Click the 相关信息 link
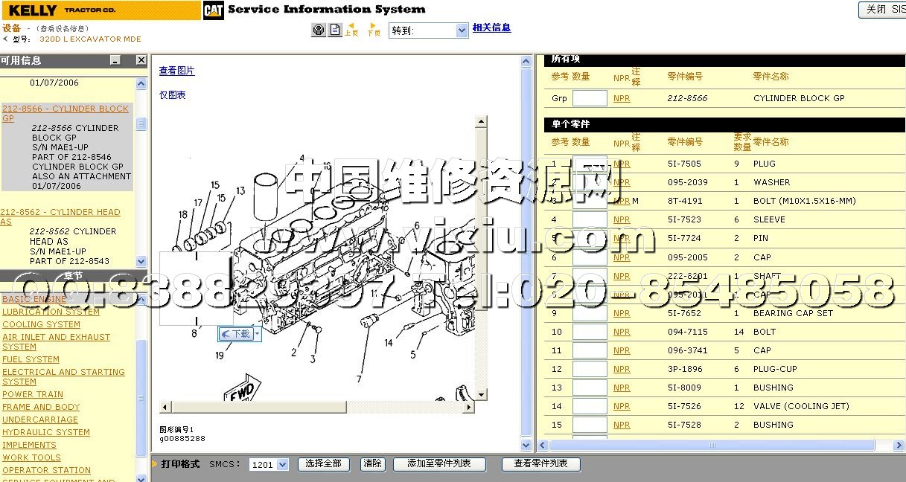Viewport: 906px width, 482px height. click(x=491, y=28)
